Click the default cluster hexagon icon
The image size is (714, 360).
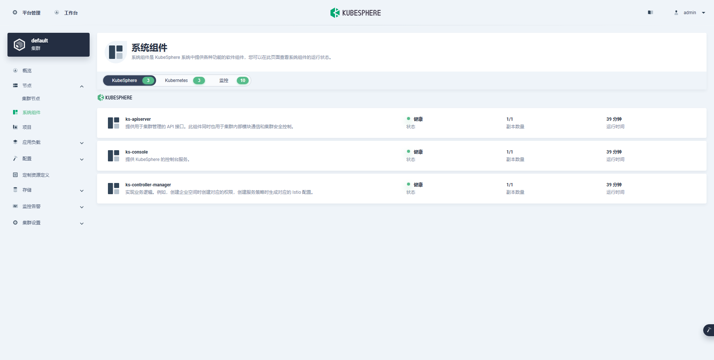coord(19,45)
